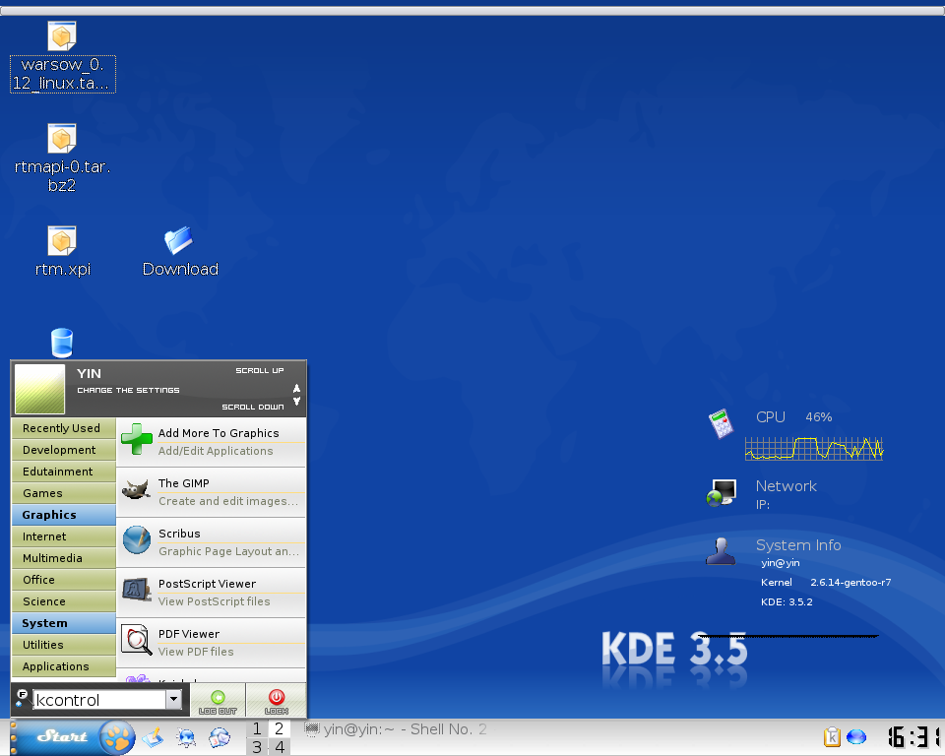Open Scribus page layout application
Viewport: 945px width, 756px height.
211,541
